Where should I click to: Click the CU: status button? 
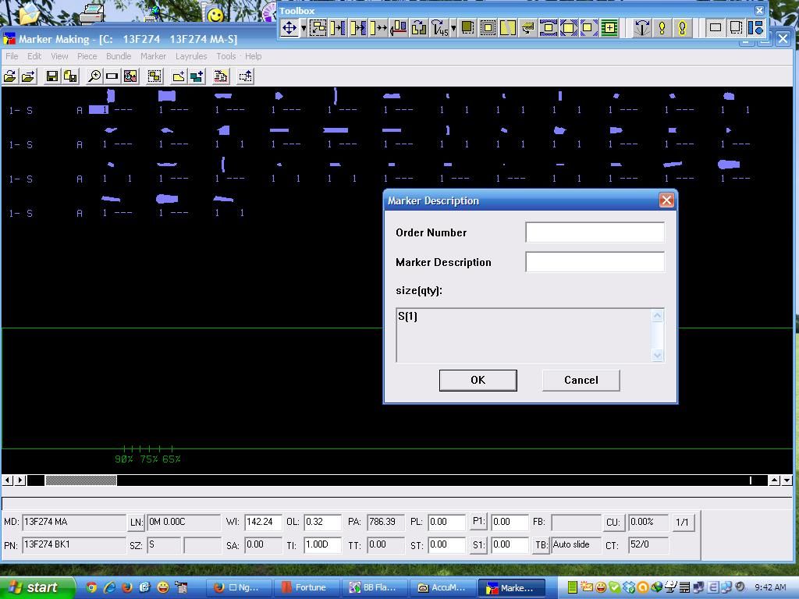point(613,523)
